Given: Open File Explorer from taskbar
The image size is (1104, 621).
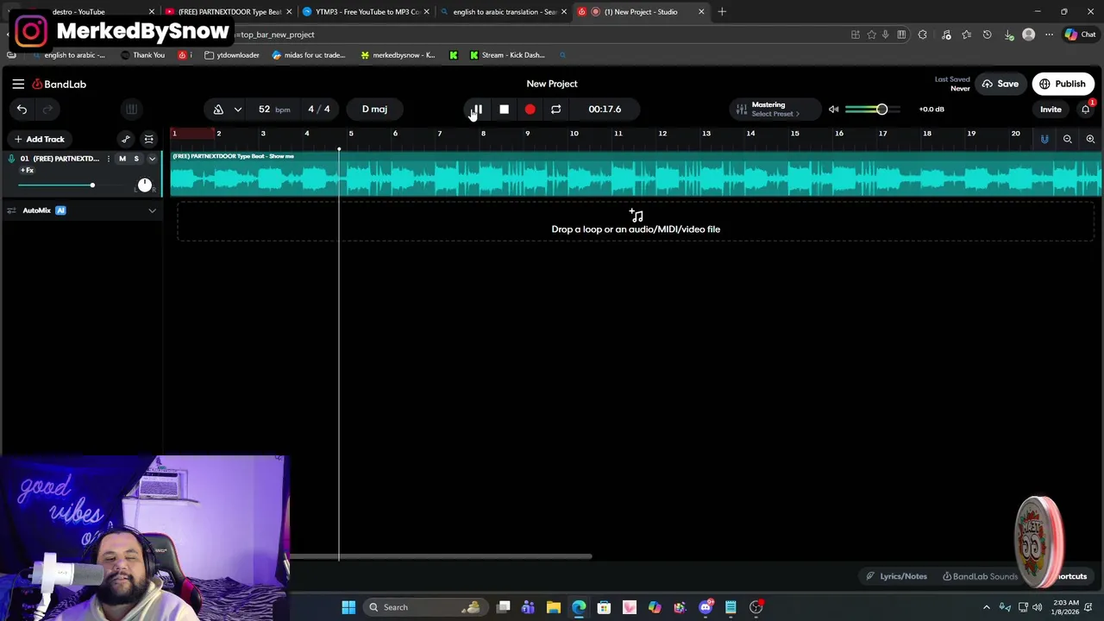Looking at the screenshot, I should click(x=554, y=607).
